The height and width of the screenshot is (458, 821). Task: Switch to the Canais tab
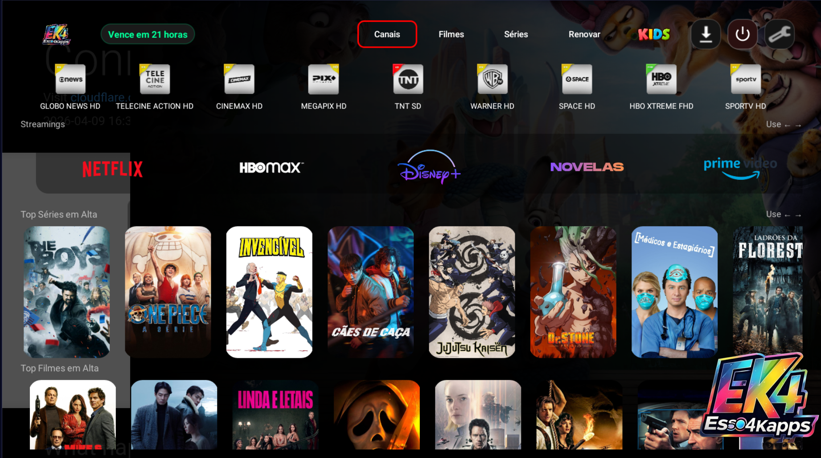pos(387,34)
